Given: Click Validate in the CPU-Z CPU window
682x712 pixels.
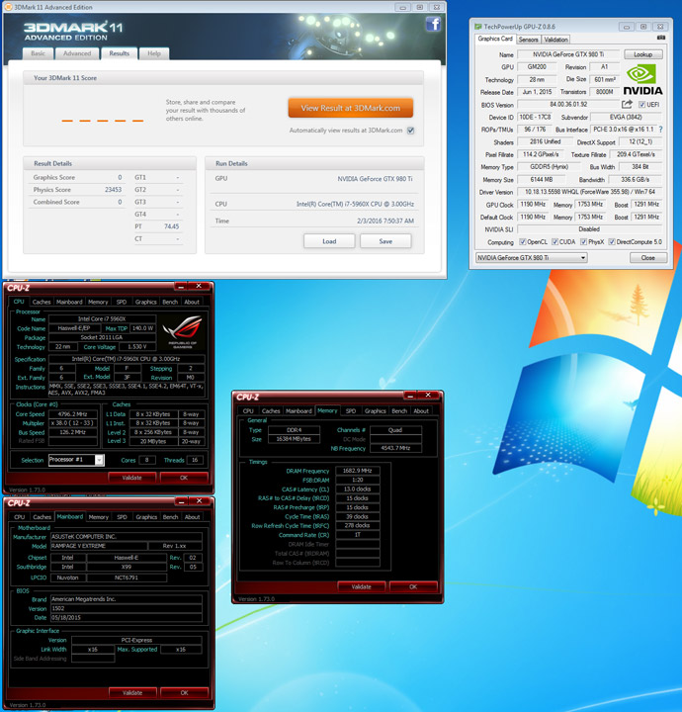Looking at the screenshot, I should tap(132, 478).
